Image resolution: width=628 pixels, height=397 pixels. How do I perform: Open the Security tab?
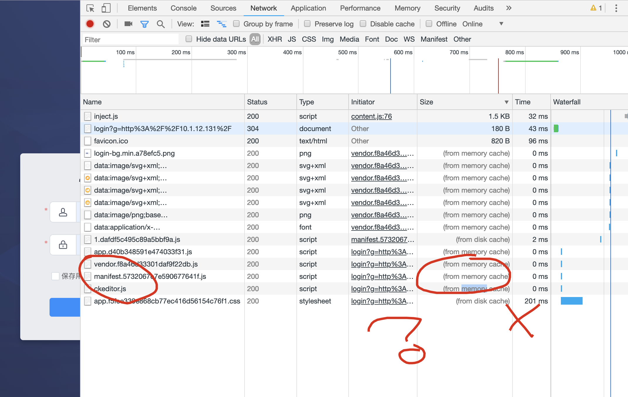[447, 8]
